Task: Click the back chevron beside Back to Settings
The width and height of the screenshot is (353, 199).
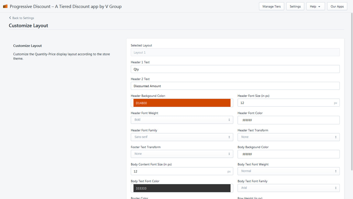Action: click(x=10, y=18)
